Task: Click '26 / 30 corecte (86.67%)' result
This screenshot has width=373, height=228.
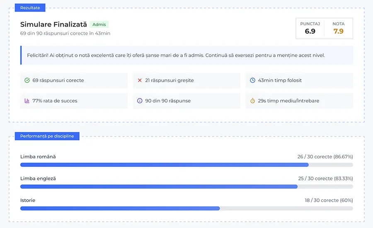Action: coord(325,157)
